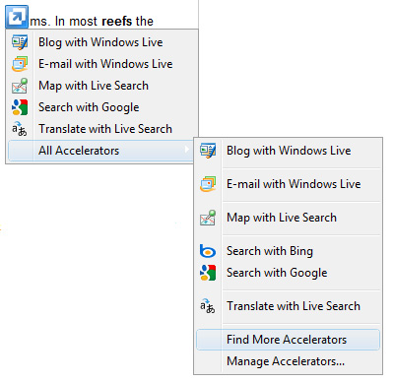Choose Blog with Windows Live in main menu
The height and width of the screenshot is (382, 394).
102,42
